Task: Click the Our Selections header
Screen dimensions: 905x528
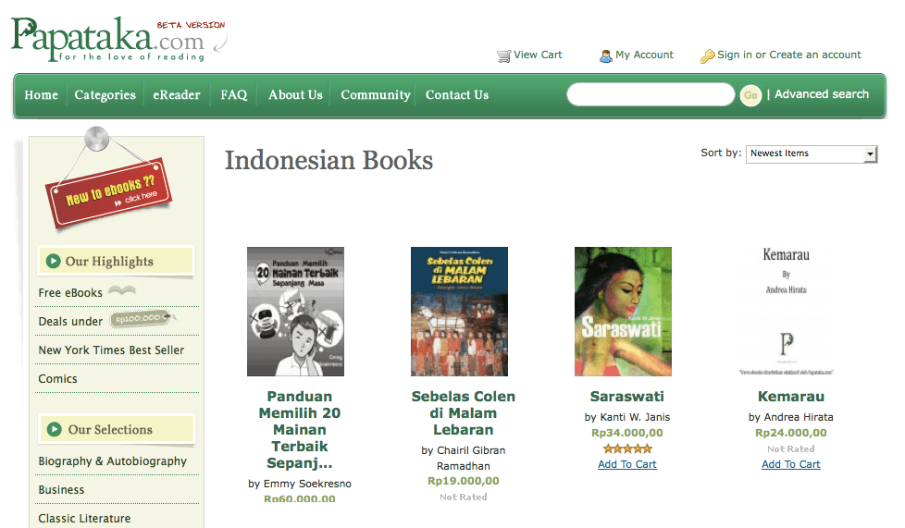Action: click(117, 429)
